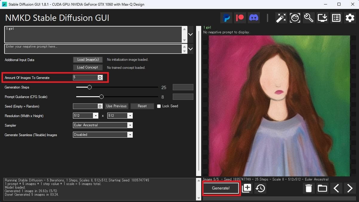
Task: Click the Patreon icon
Action: pos(240,18)
